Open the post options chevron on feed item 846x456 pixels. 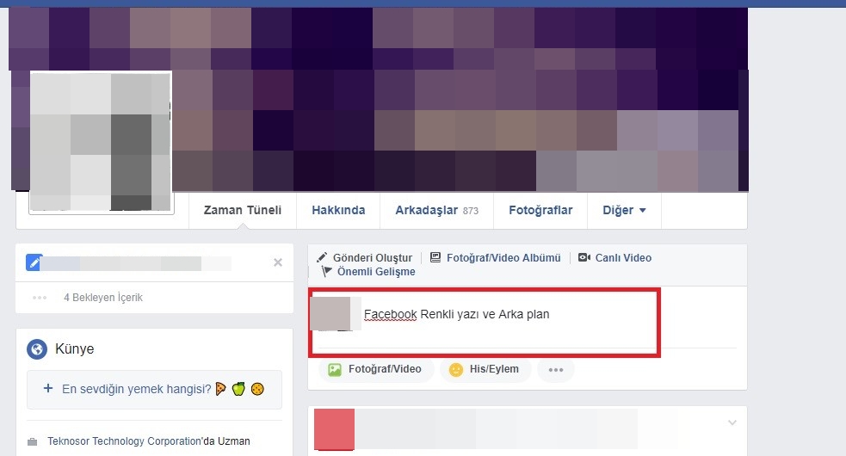coord(732,422)
